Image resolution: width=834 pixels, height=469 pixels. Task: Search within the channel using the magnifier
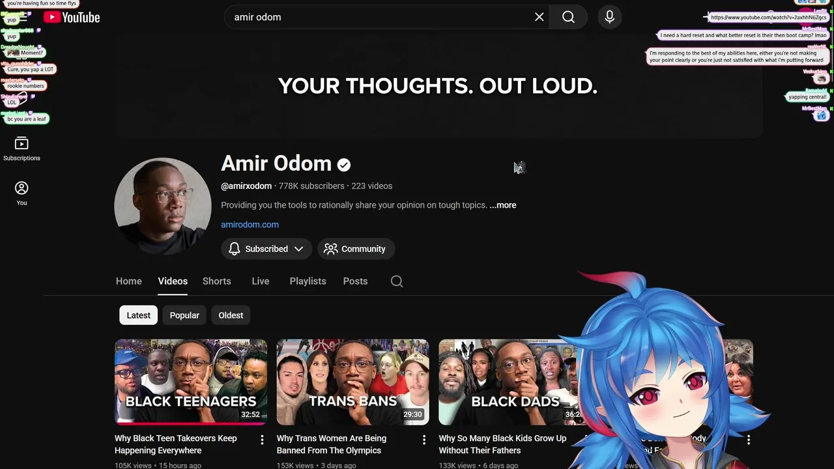pos(397,281)
